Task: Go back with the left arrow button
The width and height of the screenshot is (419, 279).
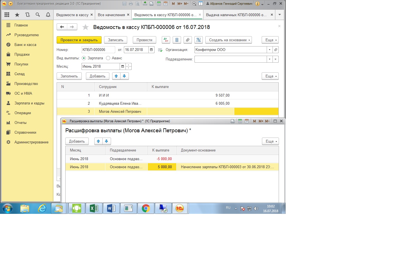Action: (62, 27)
